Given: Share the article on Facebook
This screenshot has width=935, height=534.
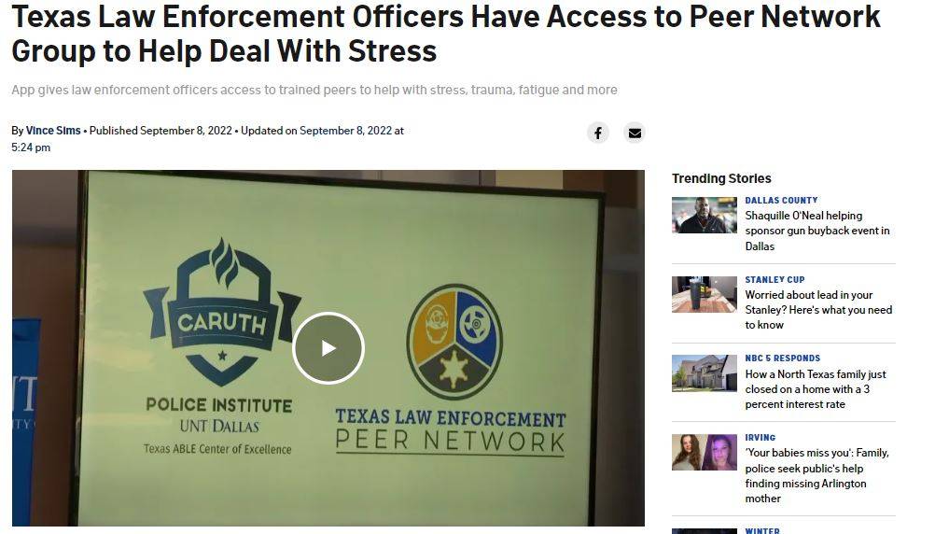Looking at the screenshot, I should click(x=597, y=133).
